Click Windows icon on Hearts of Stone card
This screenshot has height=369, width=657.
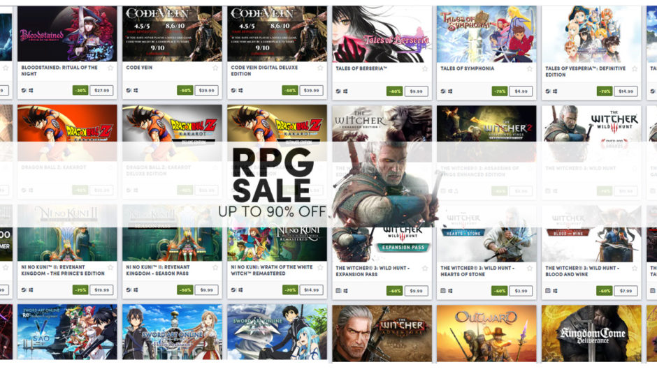pos(450,291)
